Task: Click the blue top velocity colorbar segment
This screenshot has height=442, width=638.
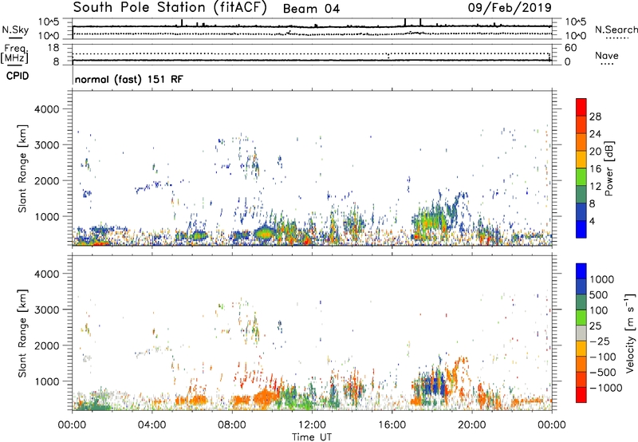Action: (x=581, y=271)
